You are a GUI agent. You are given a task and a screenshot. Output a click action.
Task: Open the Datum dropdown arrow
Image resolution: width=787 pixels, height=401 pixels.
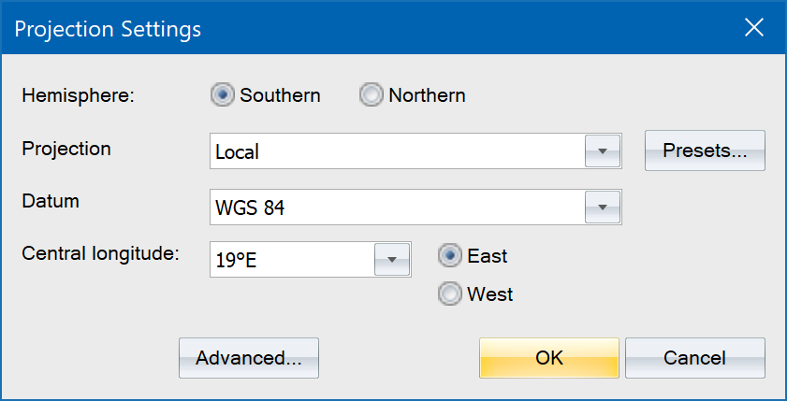602,208
